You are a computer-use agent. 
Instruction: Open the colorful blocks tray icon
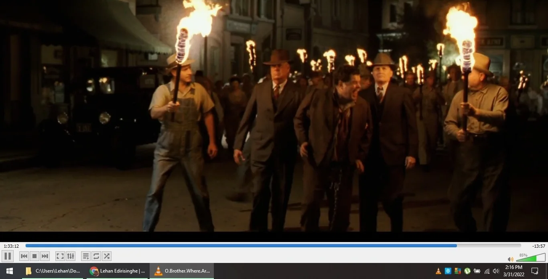click(458, 271)
